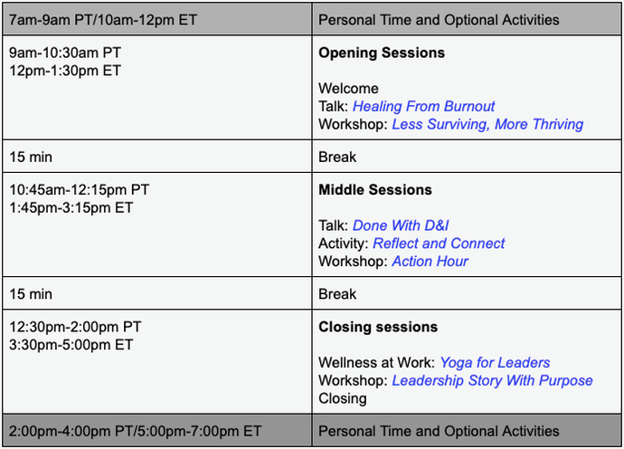Click the "12:30pm-2:00pm PT" time text

(75, 327)
